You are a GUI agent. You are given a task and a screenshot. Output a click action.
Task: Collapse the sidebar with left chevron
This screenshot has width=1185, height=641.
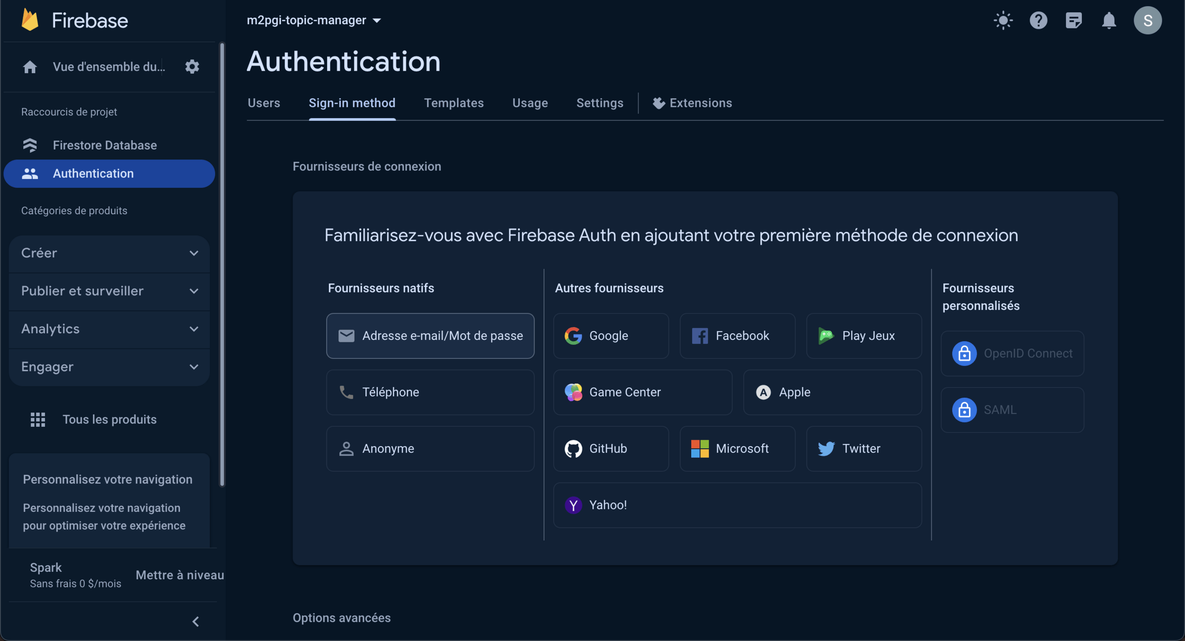coord(196,622)
